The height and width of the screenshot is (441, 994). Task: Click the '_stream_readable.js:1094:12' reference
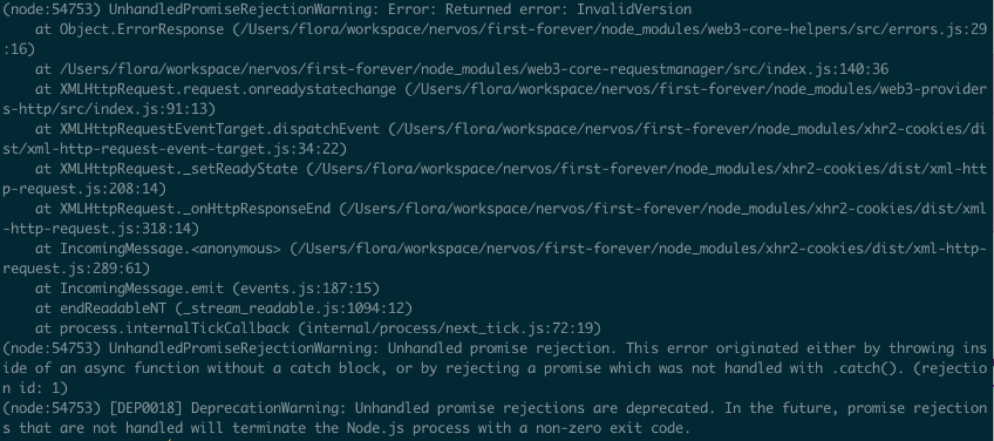tap(294, 308)
